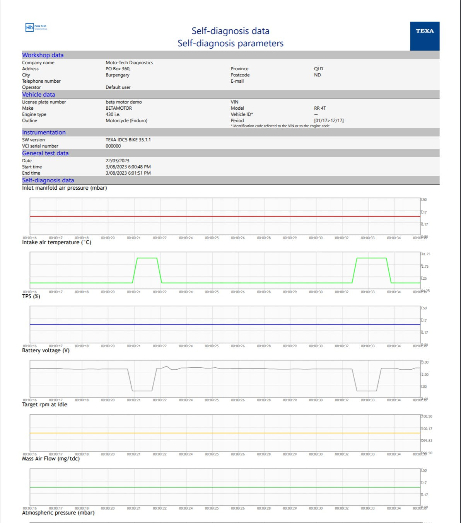
Task: Click the 'Atmospheric pressure (mbar)' chart title
Action: (x=58, y=513)
